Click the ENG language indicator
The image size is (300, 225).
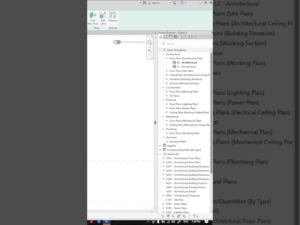pos(186,222)
